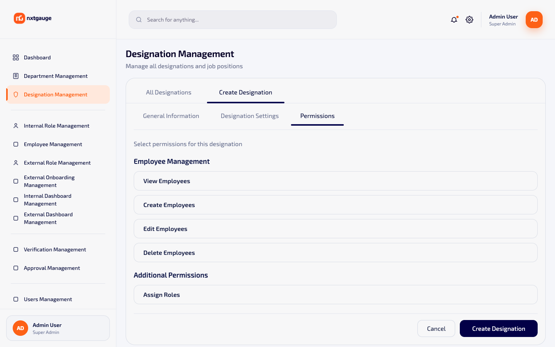Click the 'Manage all designations and job positions' subtitle
The height and width of the screenshot is (347, 555).
click(x=184, y=66)
